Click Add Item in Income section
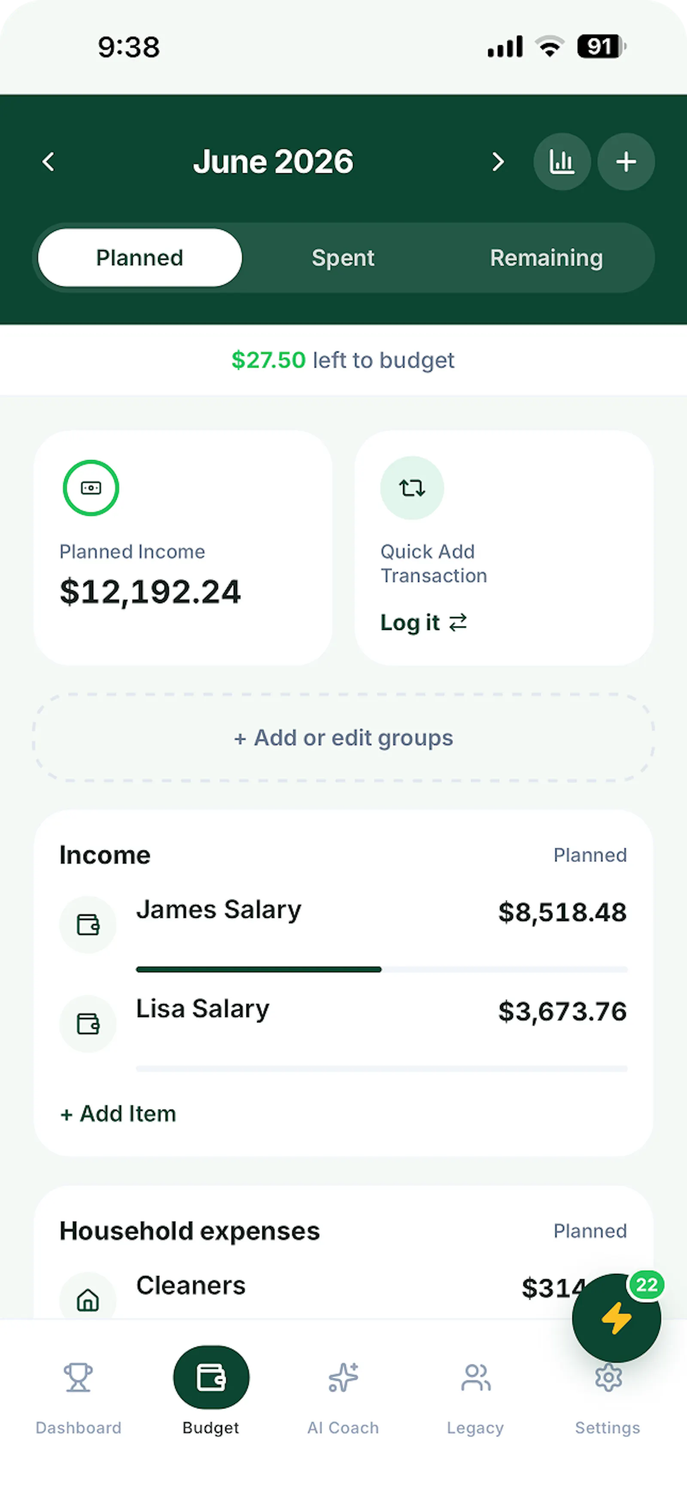Image resolution: width=687 pixels, height=1491 pixels. (118, 1114)
